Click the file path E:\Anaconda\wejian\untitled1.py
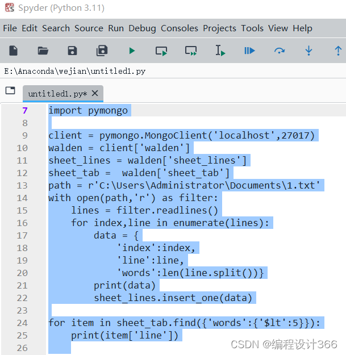The width and height of the screenshot is (346, 355). (75, 72)
